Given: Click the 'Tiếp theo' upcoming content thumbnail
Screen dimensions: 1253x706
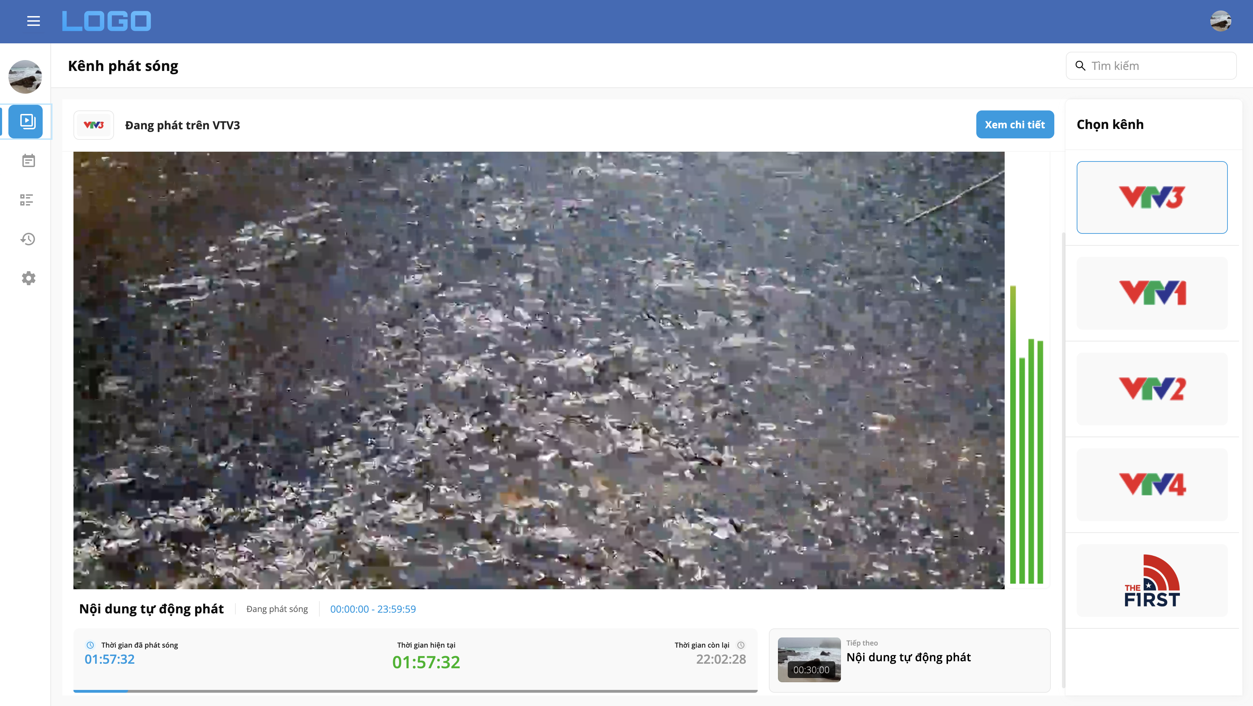Looking at the screenshot, I should pos(809,660).
